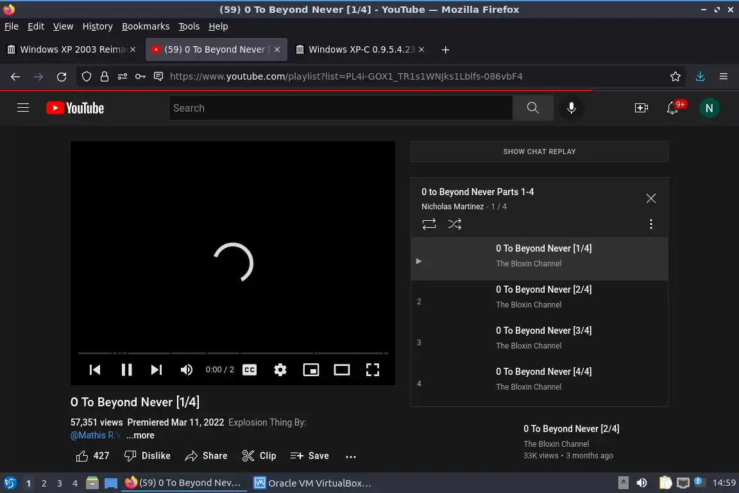Enable miniplayer mode
The image size is (739, 493).
pos(311,370)
